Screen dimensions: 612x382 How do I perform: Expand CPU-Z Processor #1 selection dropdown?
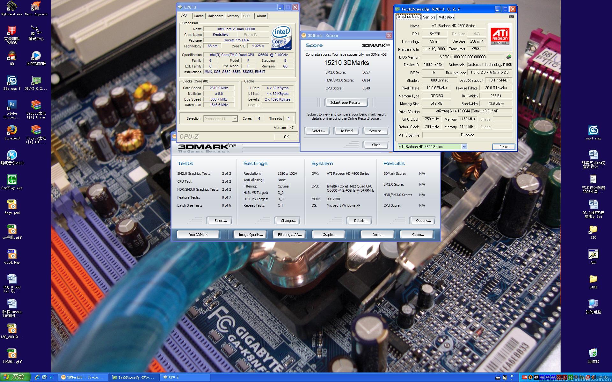[x=235, y=119]
